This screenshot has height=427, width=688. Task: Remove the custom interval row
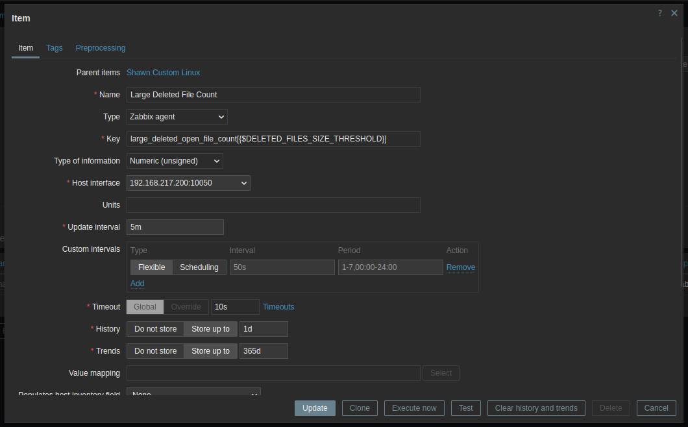click(x=460, y=267)
